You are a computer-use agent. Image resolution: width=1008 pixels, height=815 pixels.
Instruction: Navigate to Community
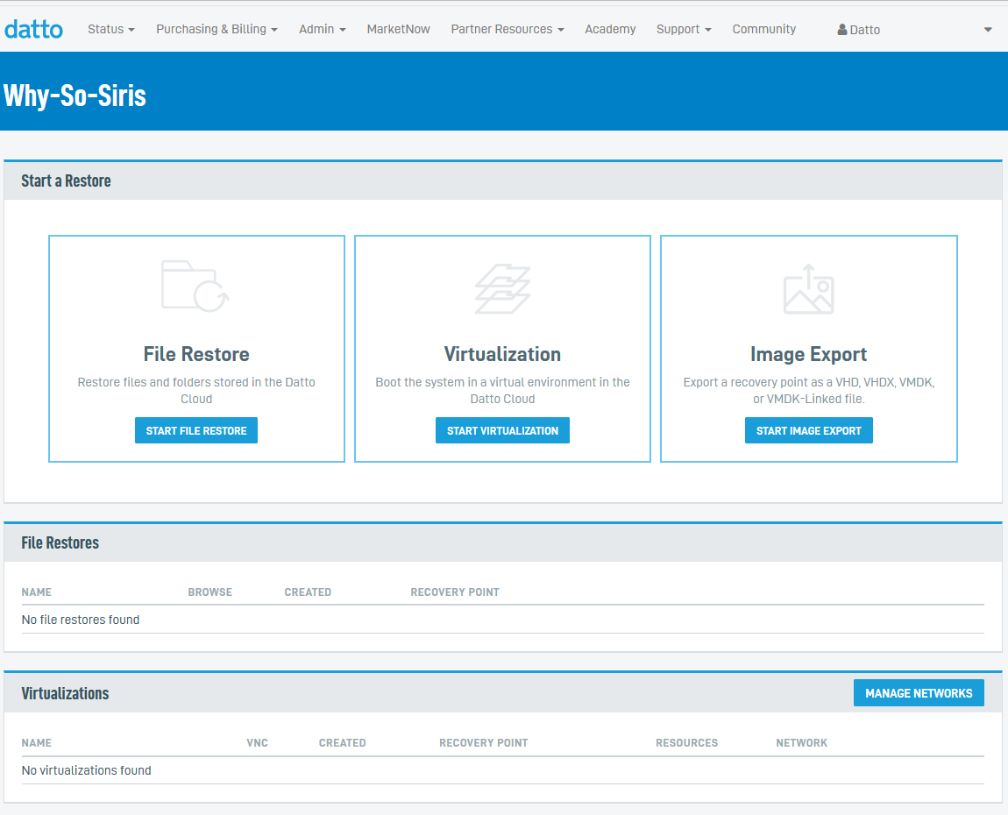pos(763,29)
